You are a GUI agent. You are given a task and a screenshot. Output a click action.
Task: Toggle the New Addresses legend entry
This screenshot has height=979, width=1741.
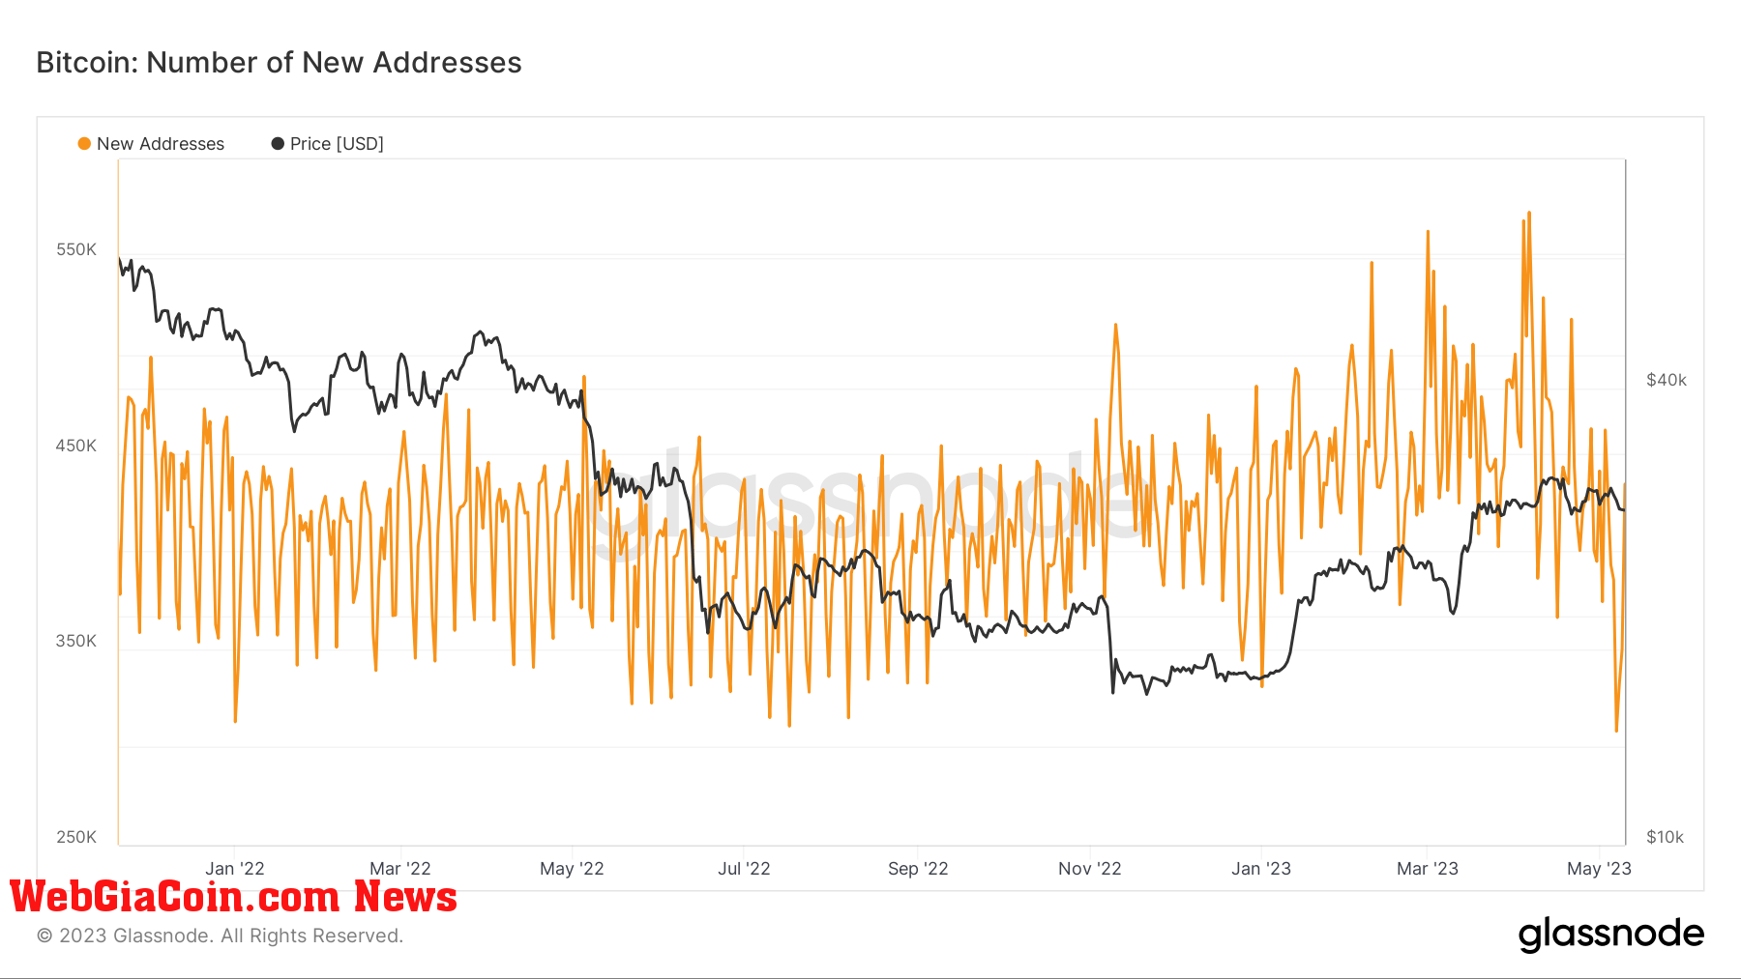(151, 144)
